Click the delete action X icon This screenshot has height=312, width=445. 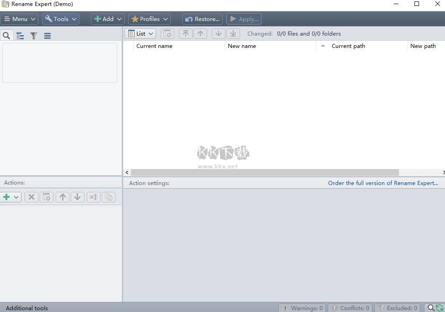click(31, 197)
